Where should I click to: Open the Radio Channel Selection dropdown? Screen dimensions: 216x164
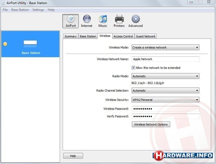(165, 91)
